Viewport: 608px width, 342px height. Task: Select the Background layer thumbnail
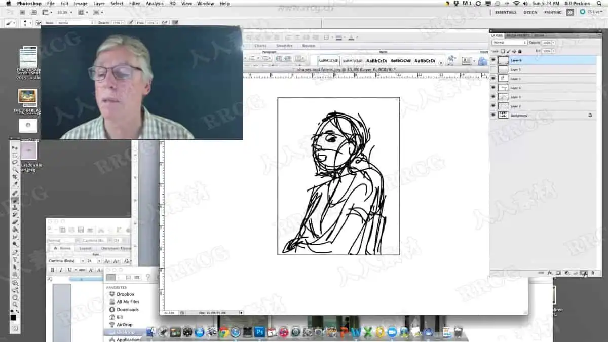click(x=503, y=115)
